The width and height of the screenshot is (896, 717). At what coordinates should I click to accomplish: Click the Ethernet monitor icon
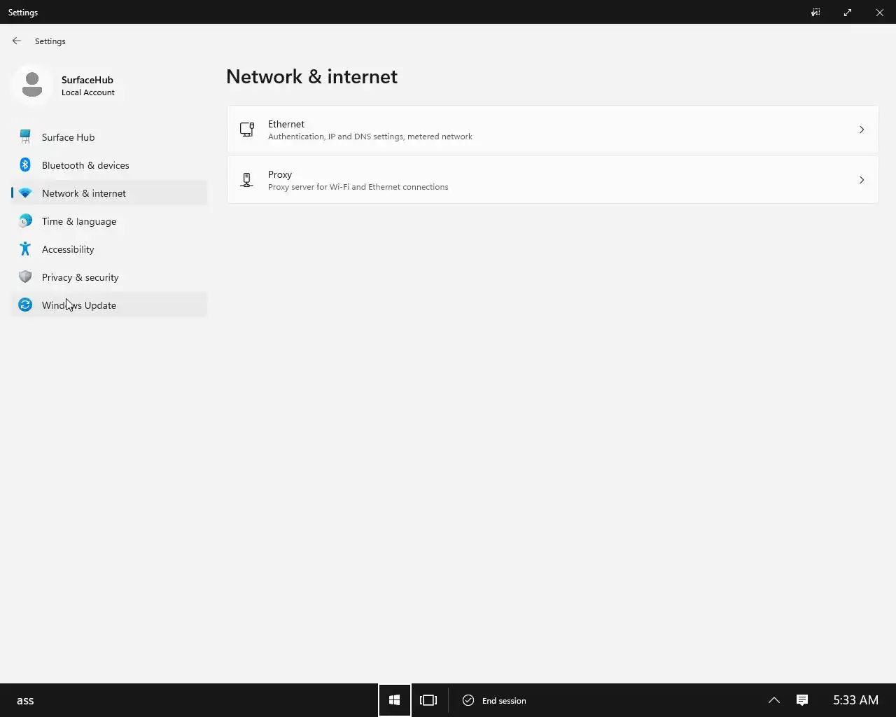click(x=247, y=130)
